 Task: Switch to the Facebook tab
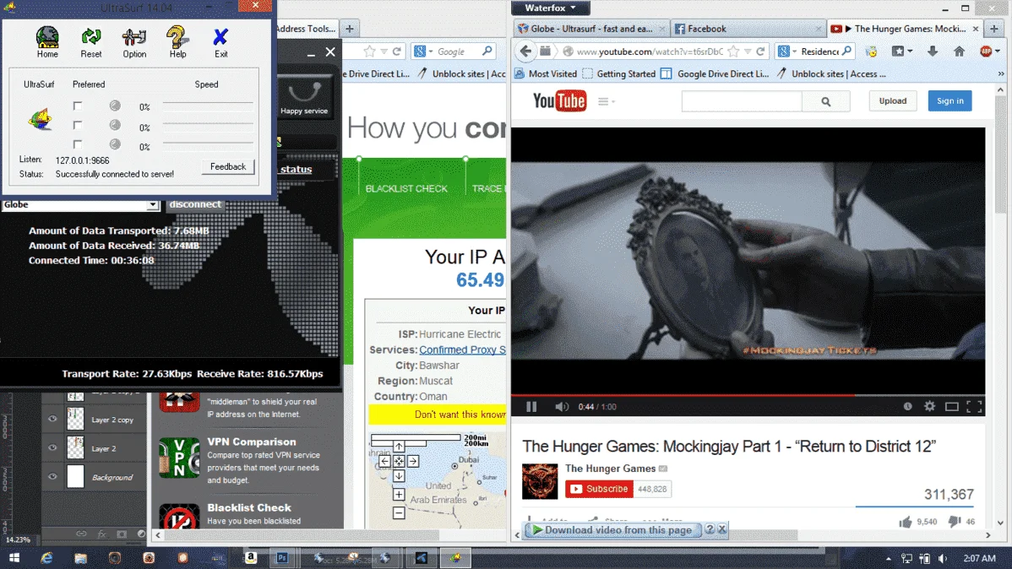(x=748, y=29)
